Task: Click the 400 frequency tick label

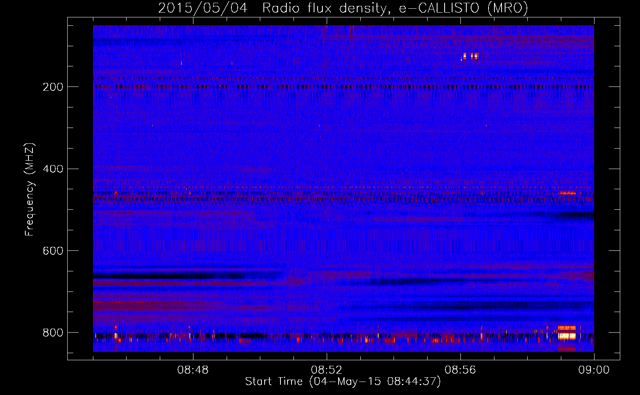Action: click(x=53, y=169)
